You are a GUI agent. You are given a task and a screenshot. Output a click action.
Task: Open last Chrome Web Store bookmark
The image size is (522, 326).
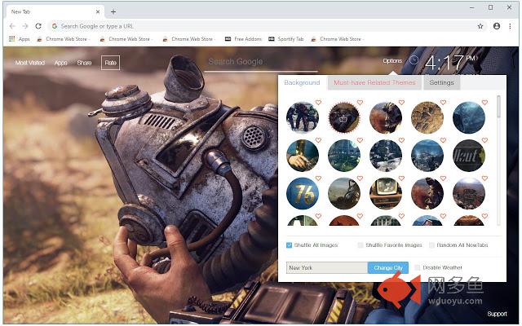coord(337,39)
